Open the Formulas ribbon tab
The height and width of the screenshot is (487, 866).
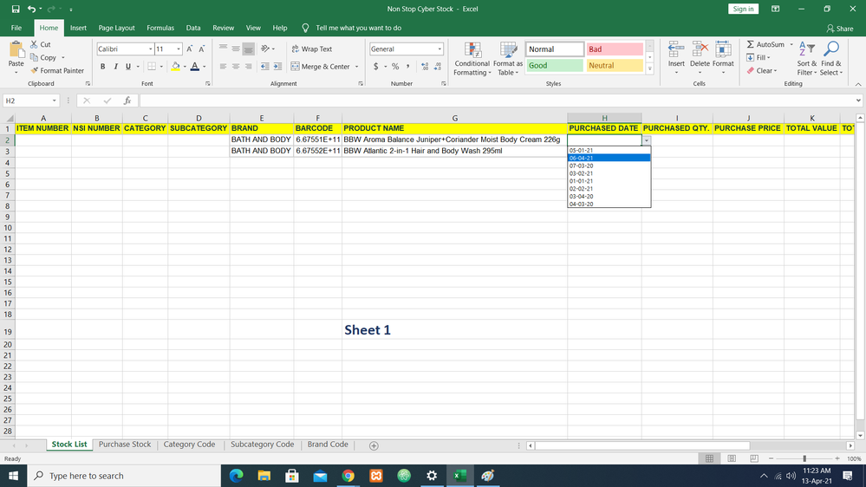[x=160, y=28]
